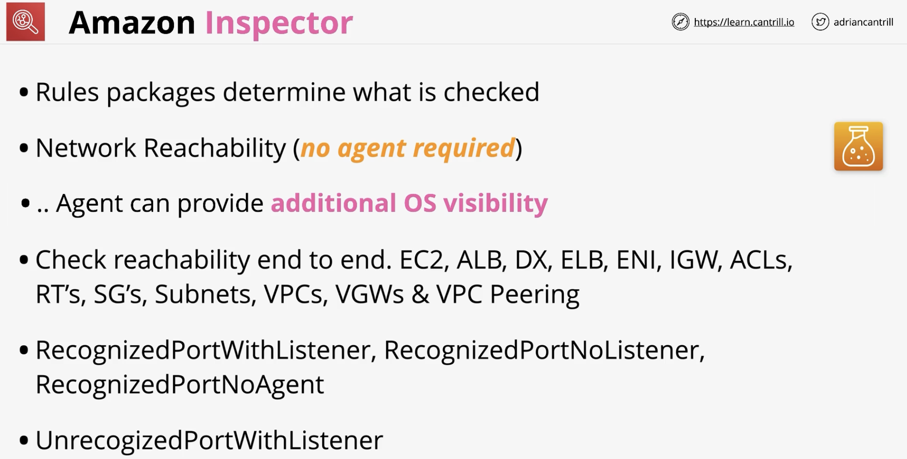
Task: Click the adriancantrill Twitter handle
Action: click(863, 22)
